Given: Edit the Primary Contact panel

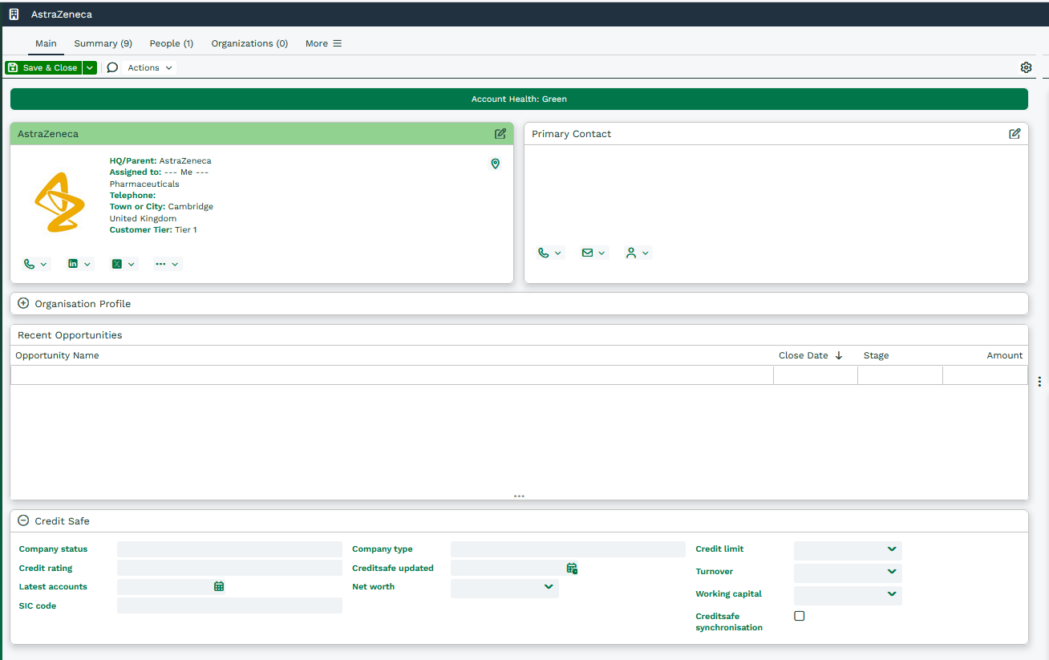Looking at the screenshot, I should coord(1015,134).
